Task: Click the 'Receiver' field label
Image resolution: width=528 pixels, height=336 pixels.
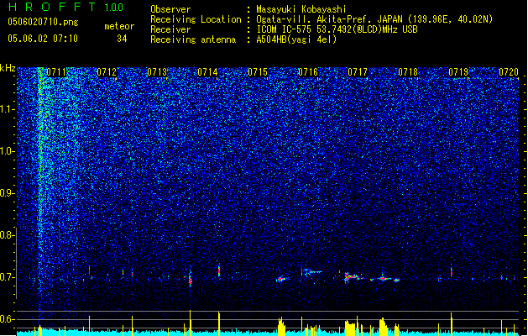Action: tap(170, 29)
